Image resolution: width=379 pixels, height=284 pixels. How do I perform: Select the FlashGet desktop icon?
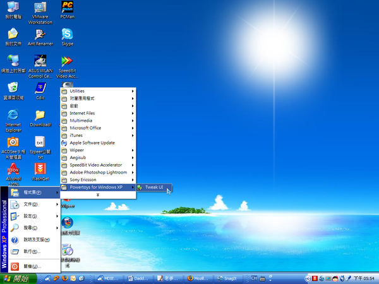[x=40, y=172]
